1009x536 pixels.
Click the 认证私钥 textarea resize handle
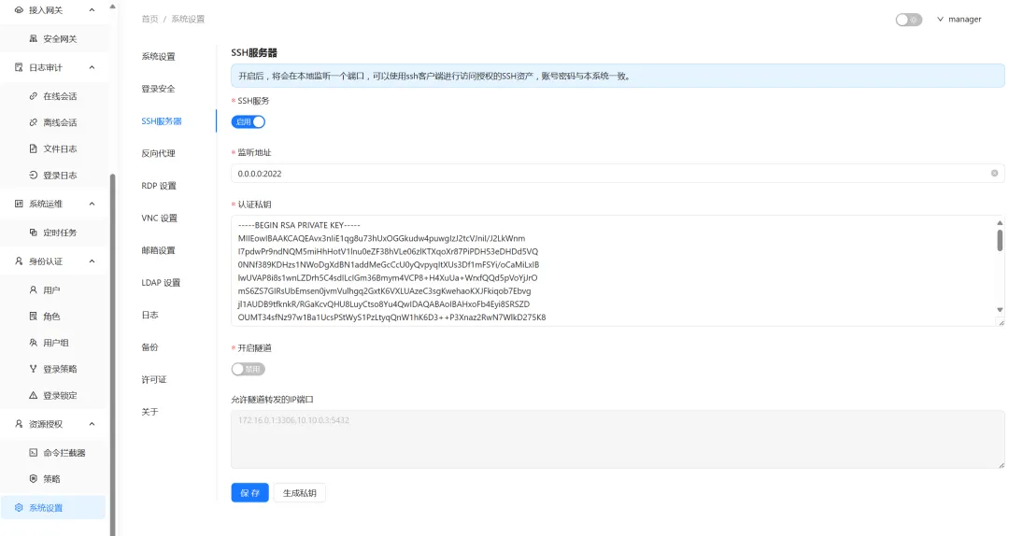click(x=1001, y=322)
